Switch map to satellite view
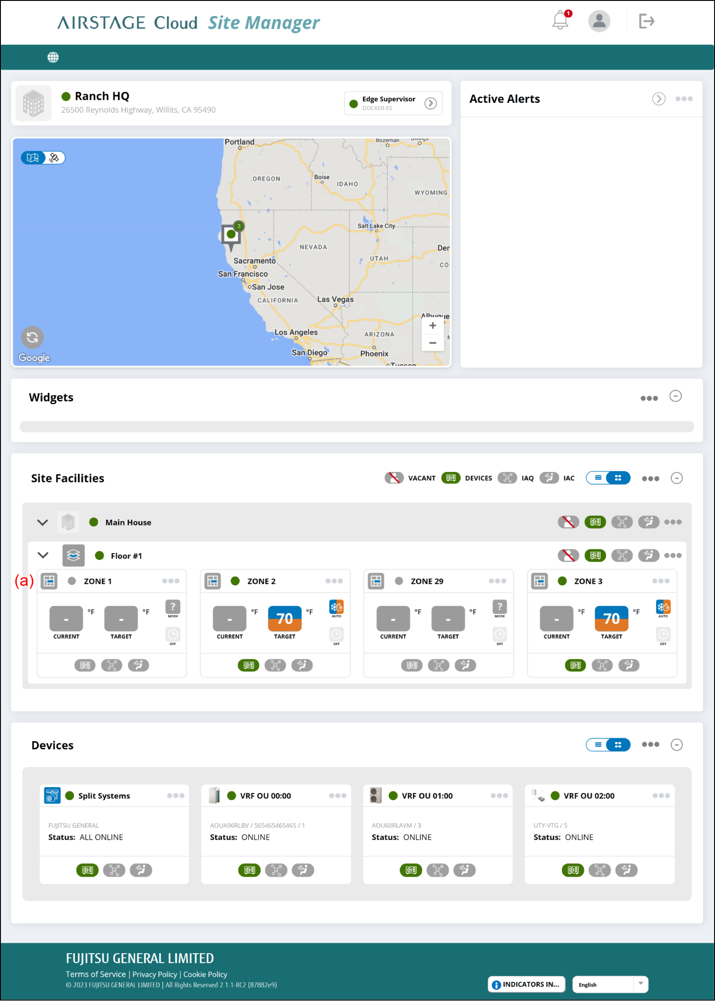 pos(54,158)
